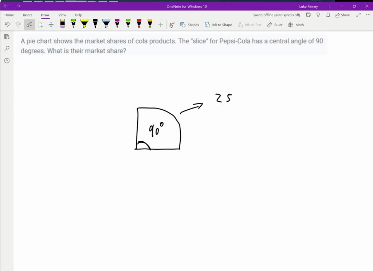Open the Shapes gallery
The image size is (373, 271).
[189, 25]
